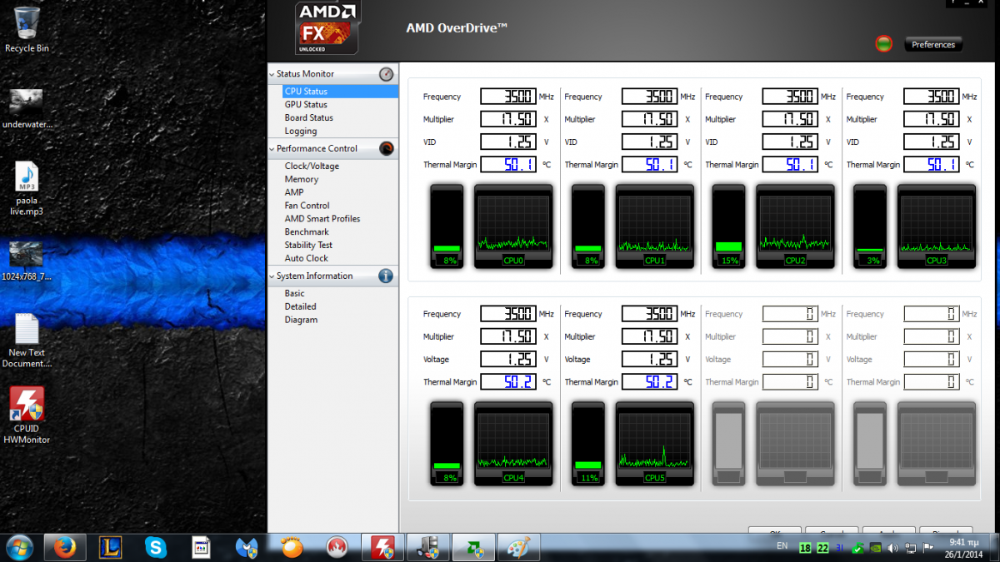
Task: Click the 15% load bar for CPU2
Action: pos(728,226)
